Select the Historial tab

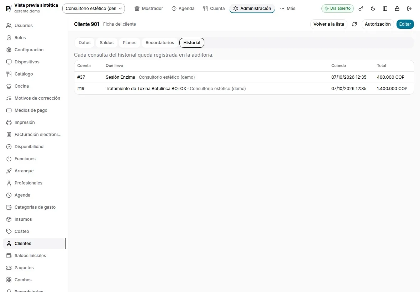192,43
